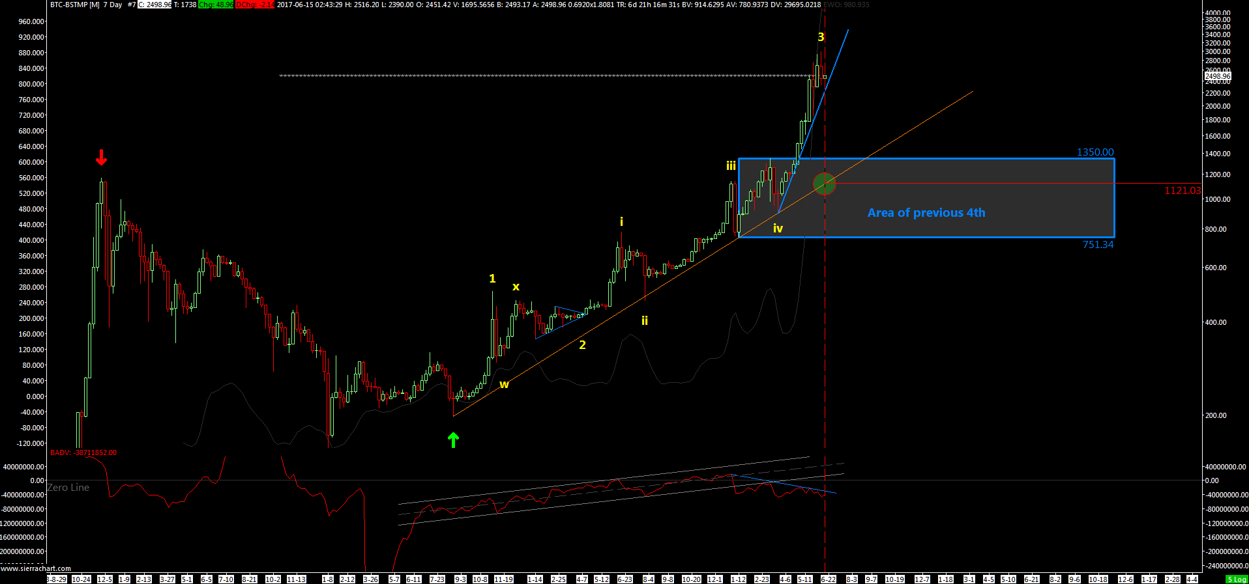Click the faded 'EWO: 980.935' header label
Viewport: 1249px width, 584px height.
click(x=846, y=5)
